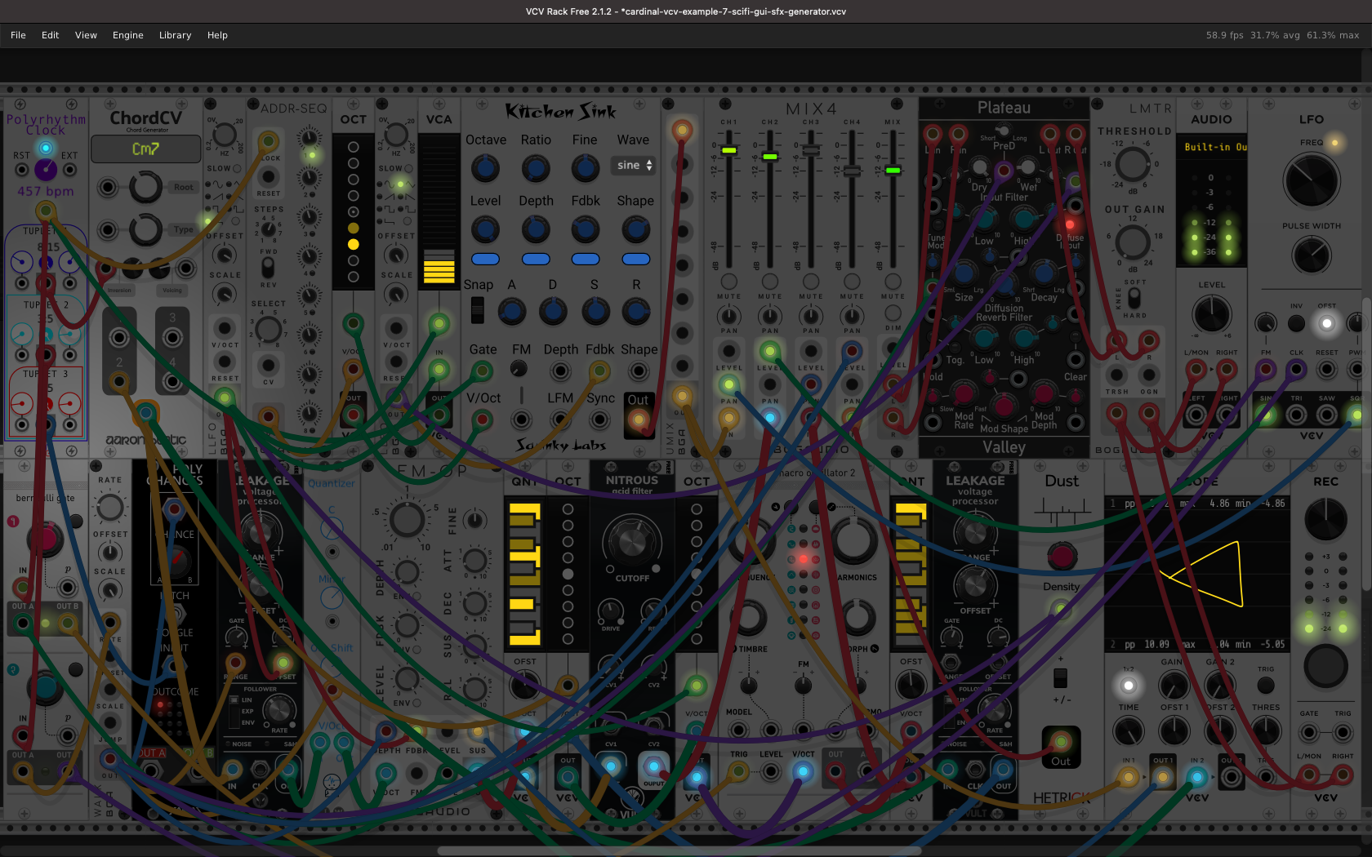
Task: Open the Edit menu
Action: pos(50,35)
